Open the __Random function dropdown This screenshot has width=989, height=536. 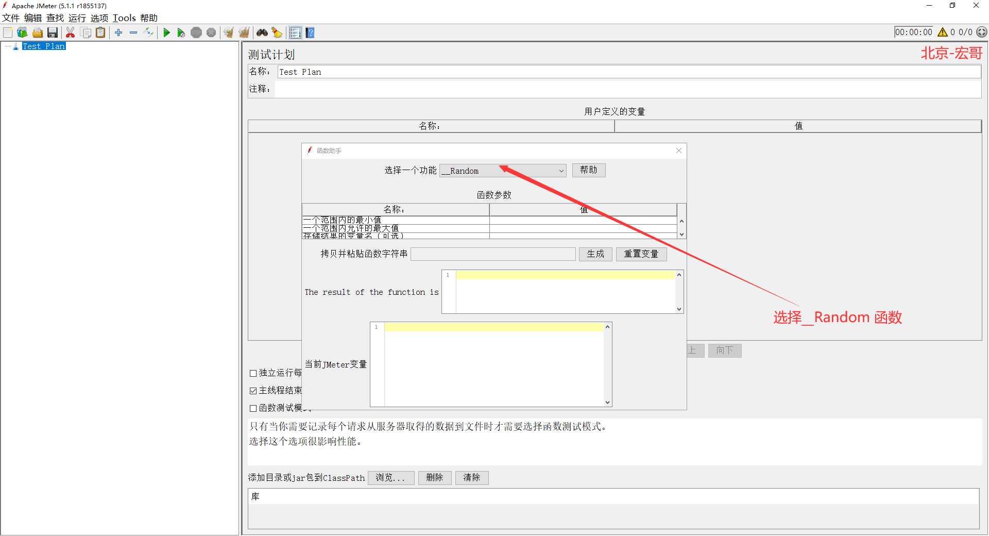coord(503,171)
